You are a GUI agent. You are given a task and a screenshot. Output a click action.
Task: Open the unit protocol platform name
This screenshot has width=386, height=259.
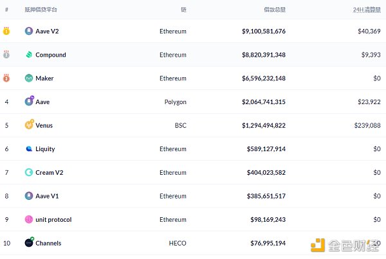(53, 220)
